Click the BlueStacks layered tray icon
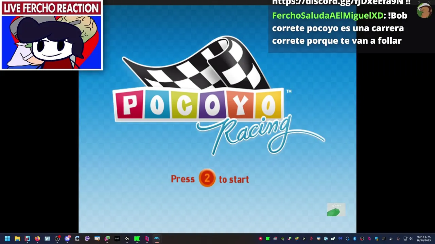This screenshot has width=435, height=244. point(297,239)
